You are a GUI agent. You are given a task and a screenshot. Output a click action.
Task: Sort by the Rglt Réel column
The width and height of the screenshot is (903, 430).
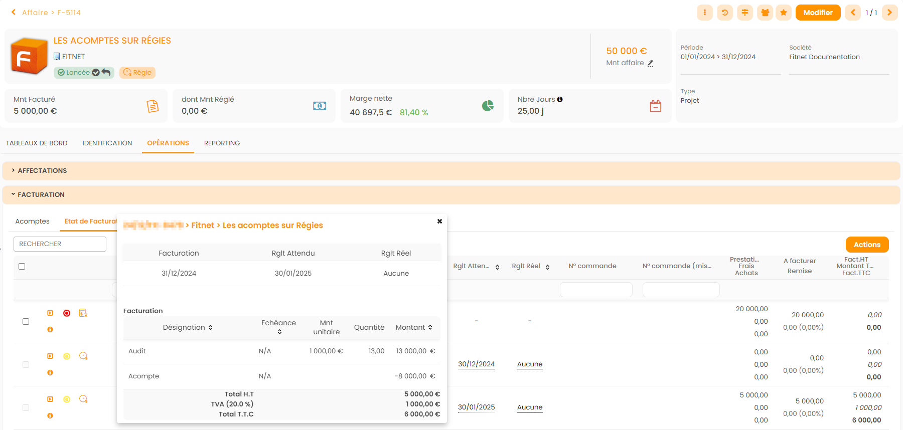coord(547,267)
